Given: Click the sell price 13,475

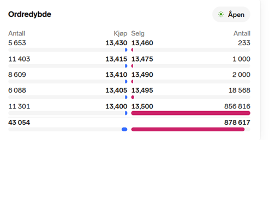Looking at the screenshot, I should (x=142, y=59).
